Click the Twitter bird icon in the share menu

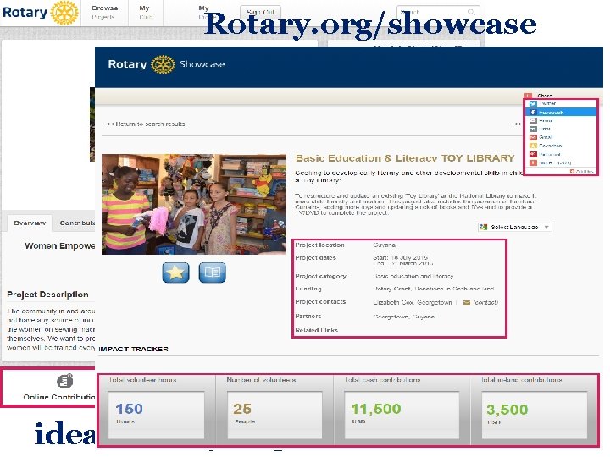(533, 104)
